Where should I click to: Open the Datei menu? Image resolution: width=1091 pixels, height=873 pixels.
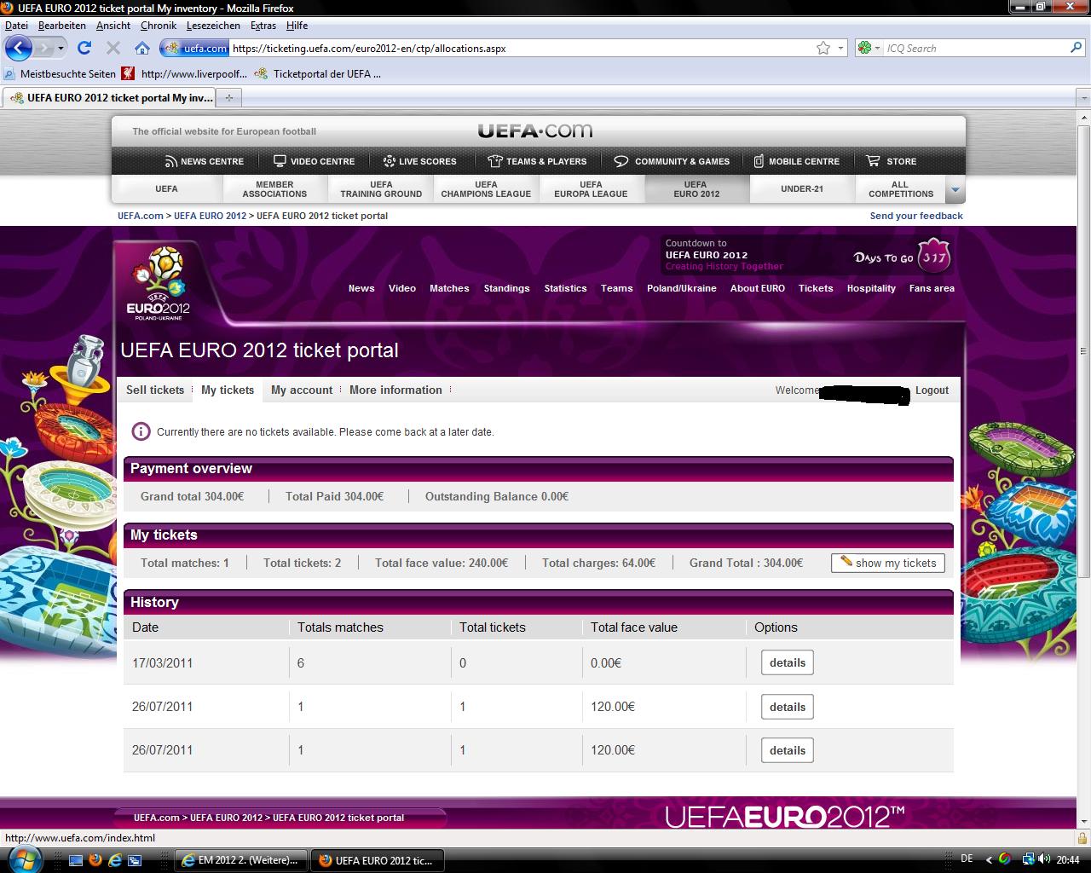(16, 26)
